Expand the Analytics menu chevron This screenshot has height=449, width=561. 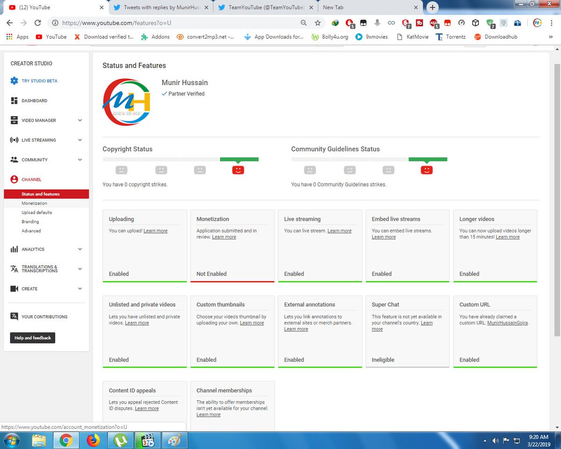pos(80,249)
